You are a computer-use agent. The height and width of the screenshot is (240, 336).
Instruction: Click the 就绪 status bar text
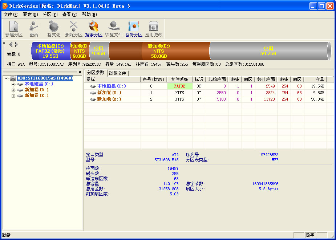point(6,235)
